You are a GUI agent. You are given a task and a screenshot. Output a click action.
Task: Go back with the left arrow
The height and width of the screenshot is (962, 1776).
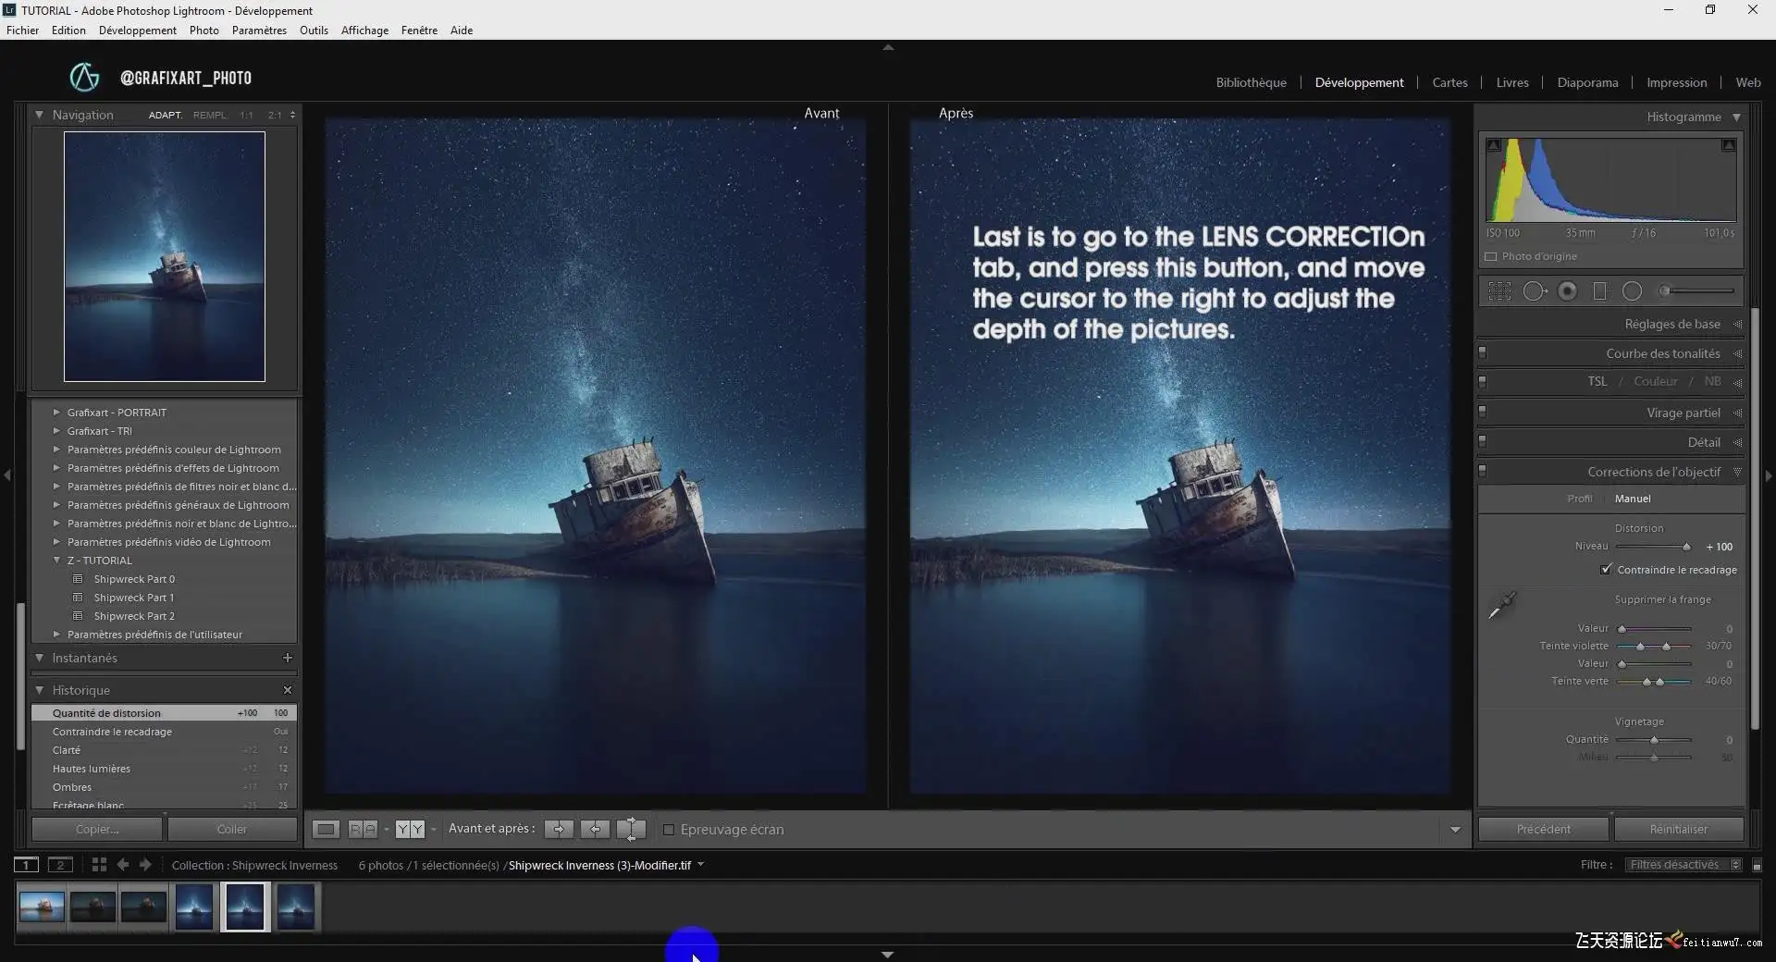coord(122,865)
